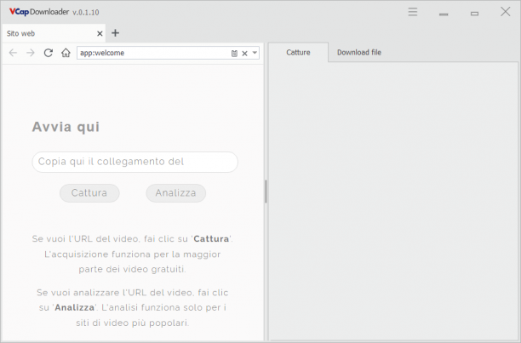Focus the video link input field
Screen dimensions: 521x343
pos(135,162)
